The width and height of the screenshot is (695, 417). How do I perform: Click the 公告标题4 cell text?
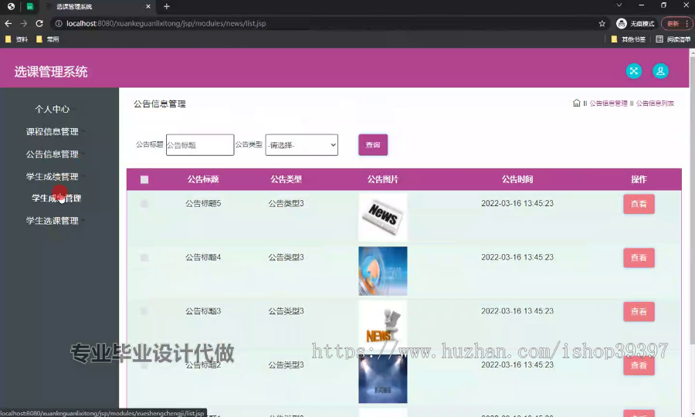tap(203, 257)
